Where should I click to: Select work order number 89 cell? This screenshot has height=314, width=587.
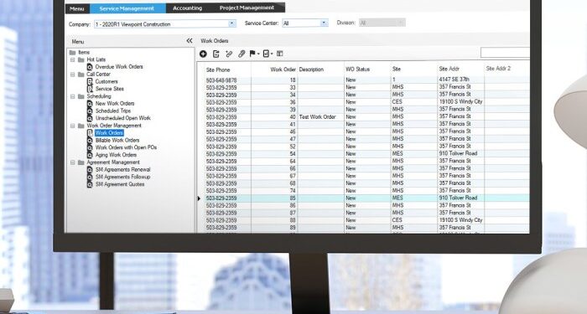coord(274,228)
